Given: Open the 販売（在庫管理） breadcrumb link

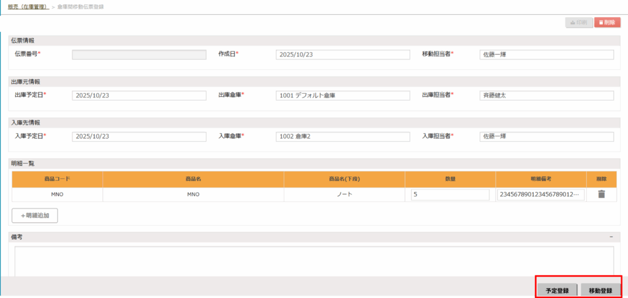Looking at the screenshot, I should pyautogui.click(x=28, y=6).
